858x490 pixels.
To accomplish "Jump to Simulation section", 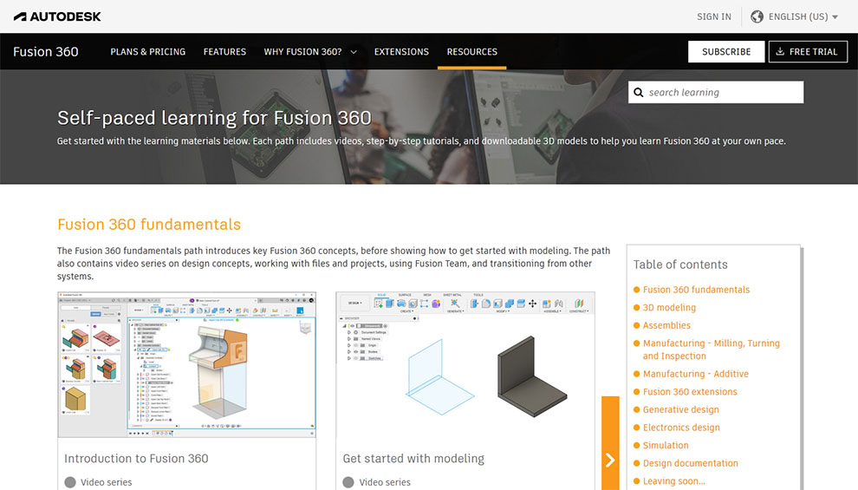I will (666, 445).
